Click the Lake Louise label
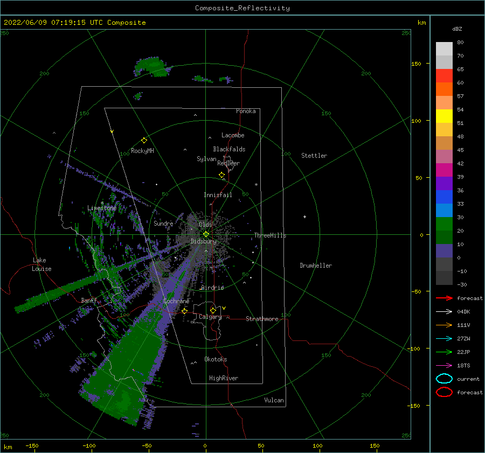 [41, 264]
